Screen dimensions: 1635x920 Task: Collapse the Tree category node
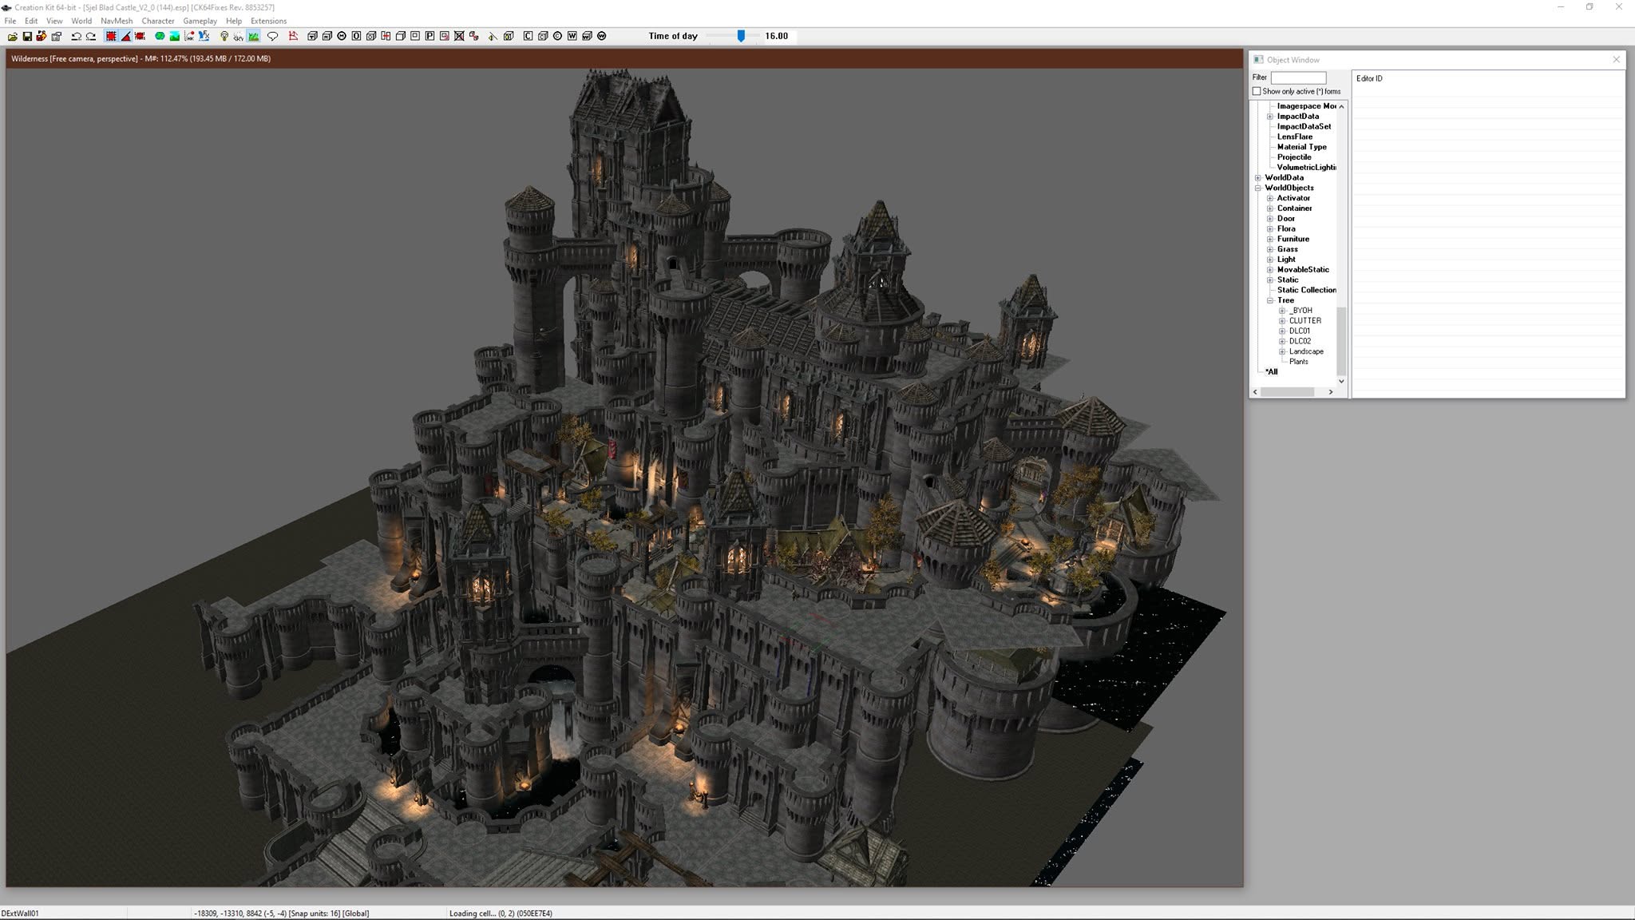point(1270,301)
